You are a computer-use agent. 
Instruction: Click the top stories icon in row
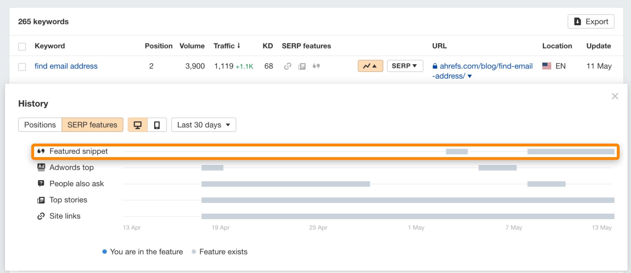(x=302, y=66)
